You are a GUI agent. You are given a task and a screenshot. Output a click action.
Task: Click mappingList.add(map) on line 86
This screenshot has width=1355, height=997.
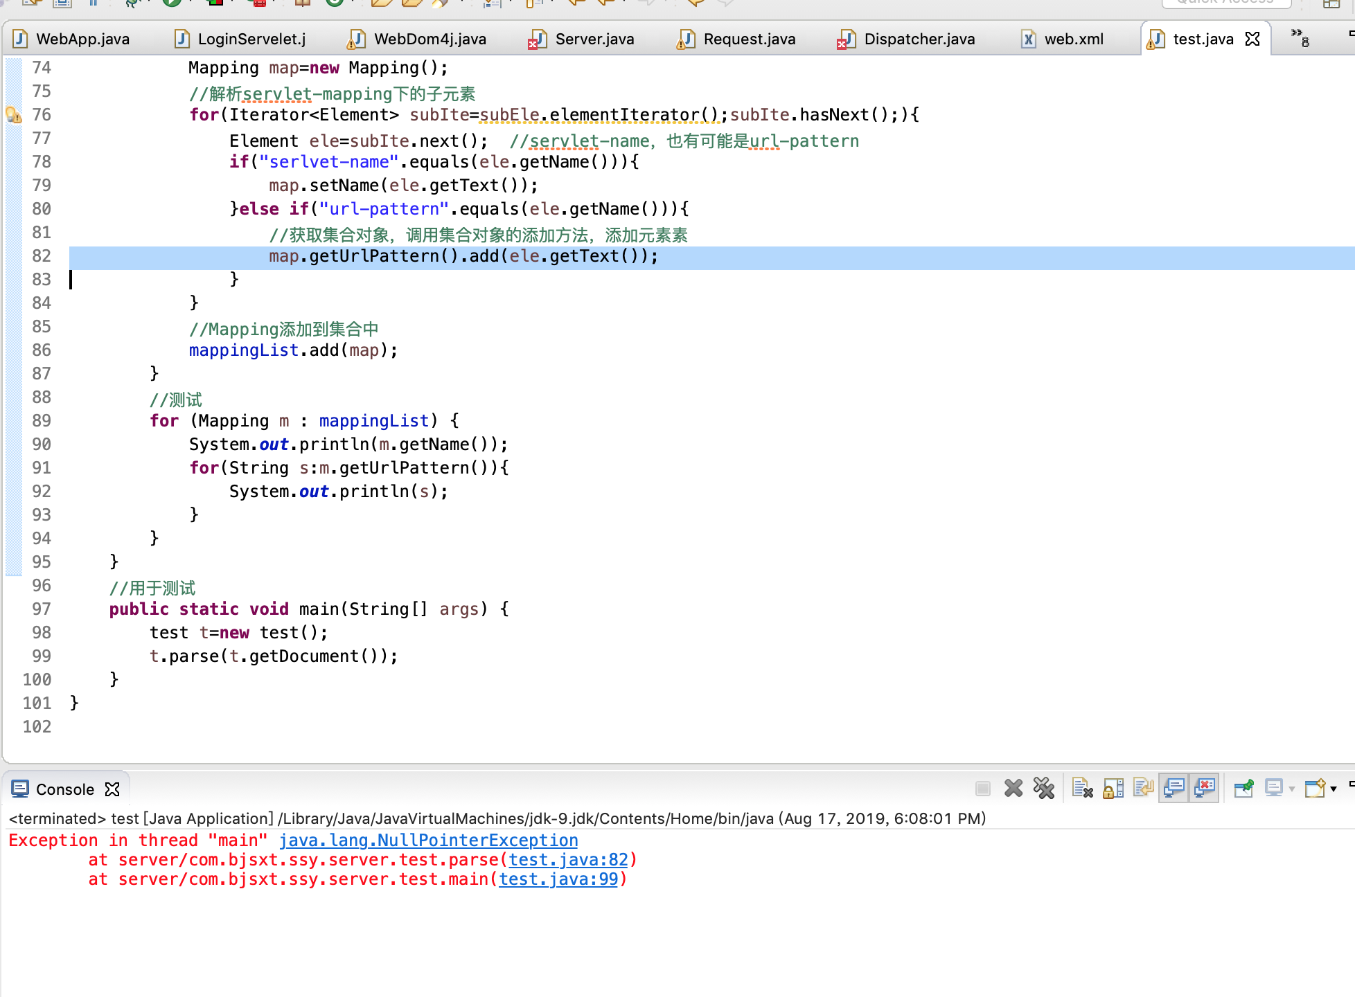point(293,350)
